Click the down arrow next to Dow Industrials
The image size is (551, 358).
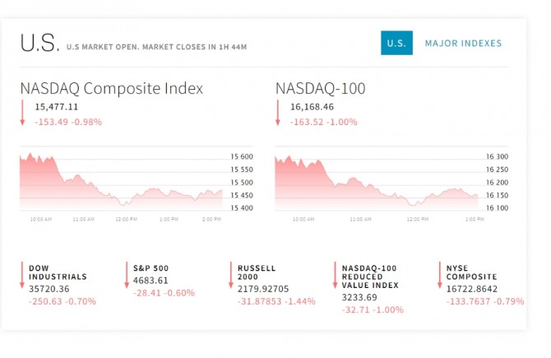[22, 275]
